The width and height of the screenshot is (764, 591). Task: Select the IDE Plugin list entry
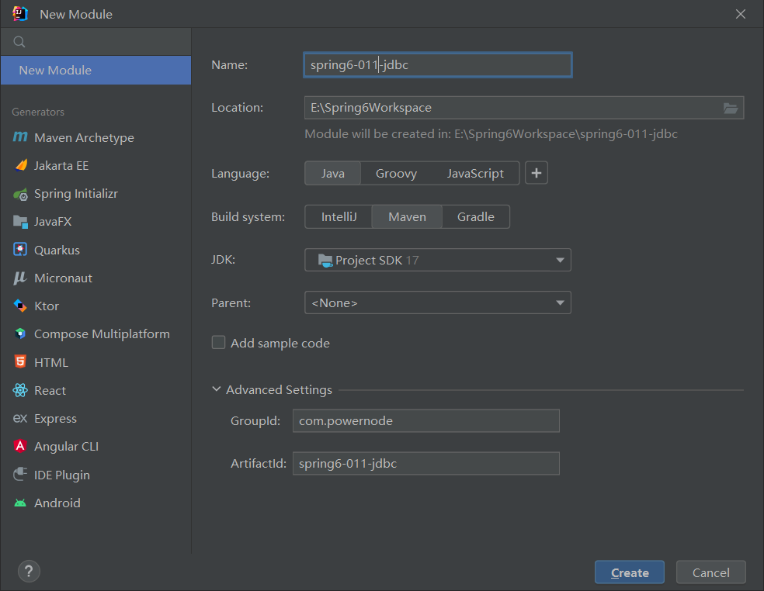96,475
